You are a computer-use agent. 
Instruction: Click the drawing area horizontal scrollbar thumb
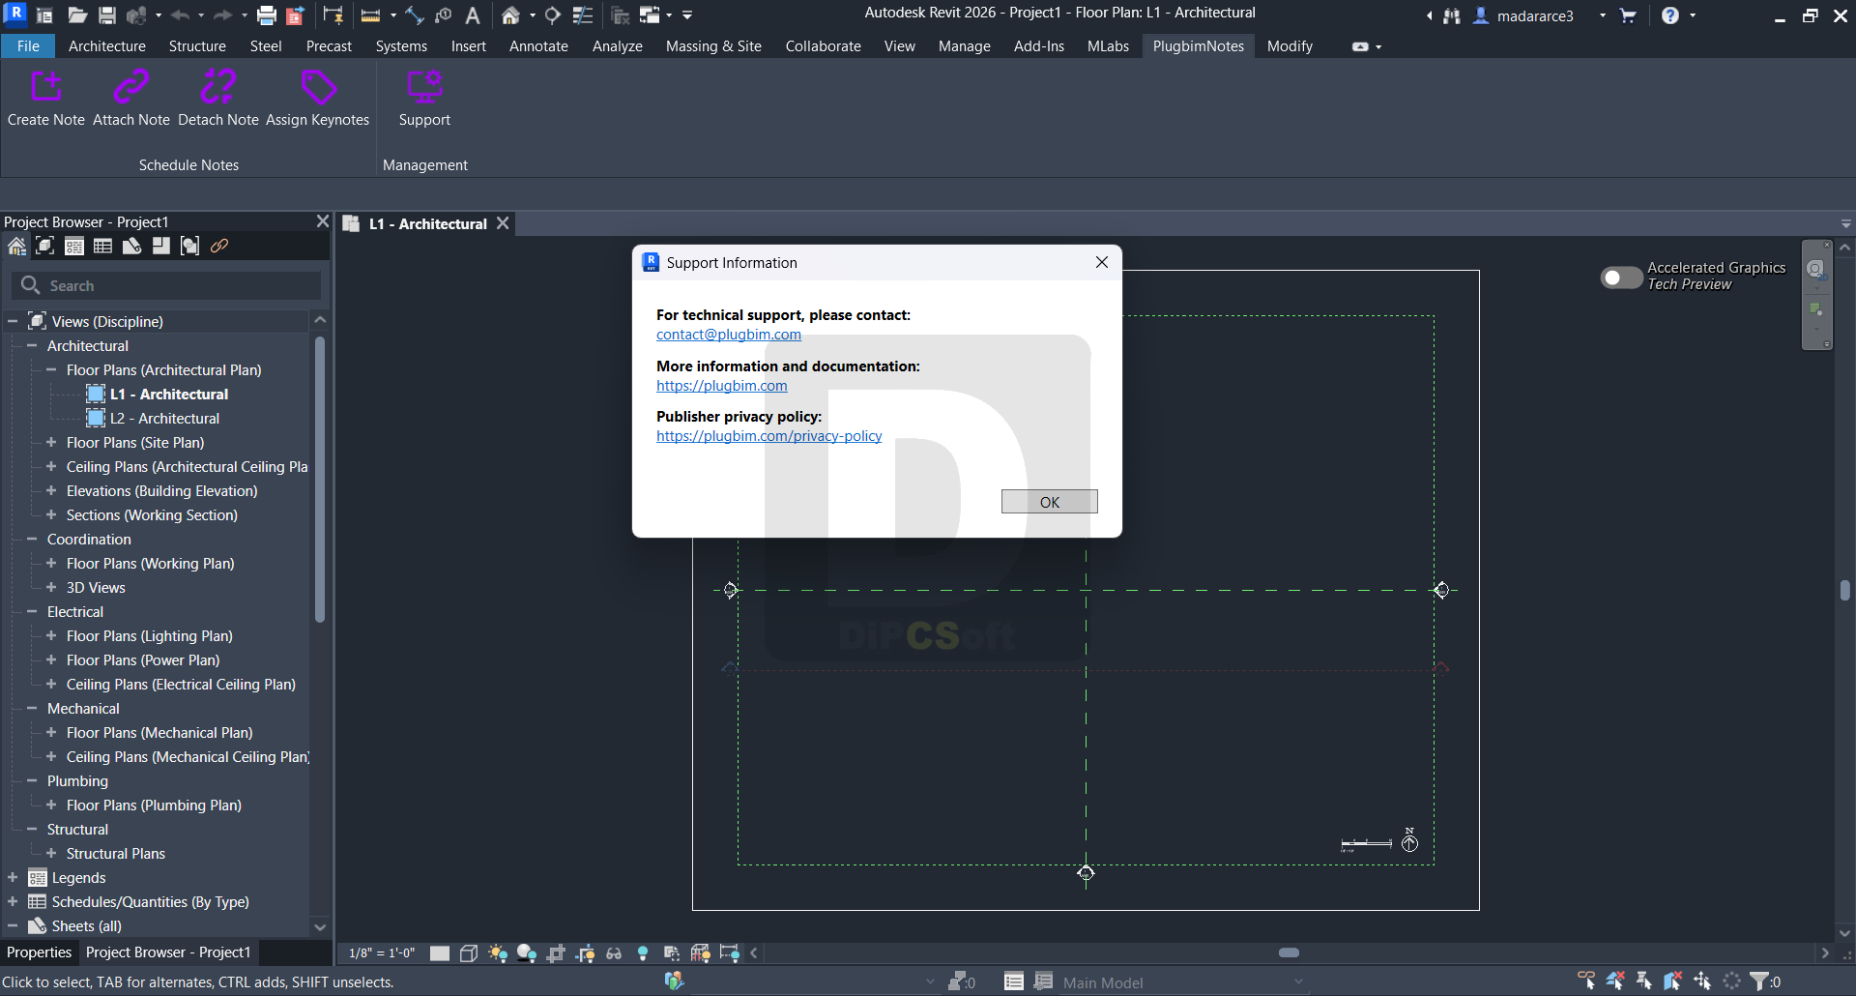[x=1289, y=953]
